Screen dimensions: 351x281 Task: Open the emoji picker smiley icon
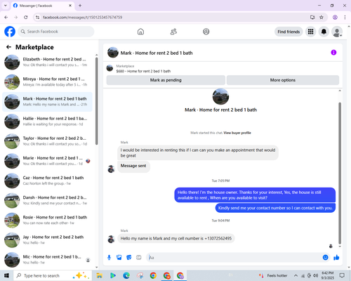[325, 258]
